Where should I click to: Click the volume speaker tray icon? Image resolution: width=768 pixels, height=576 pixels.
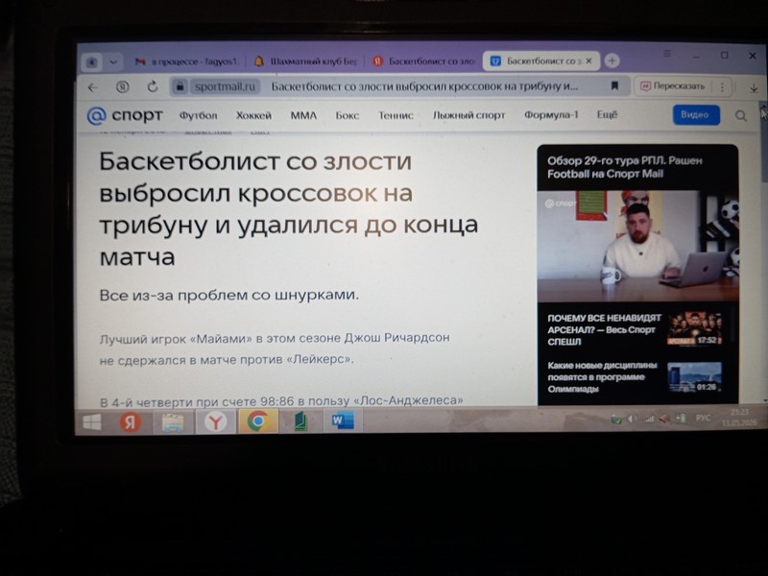click(633, 419)
